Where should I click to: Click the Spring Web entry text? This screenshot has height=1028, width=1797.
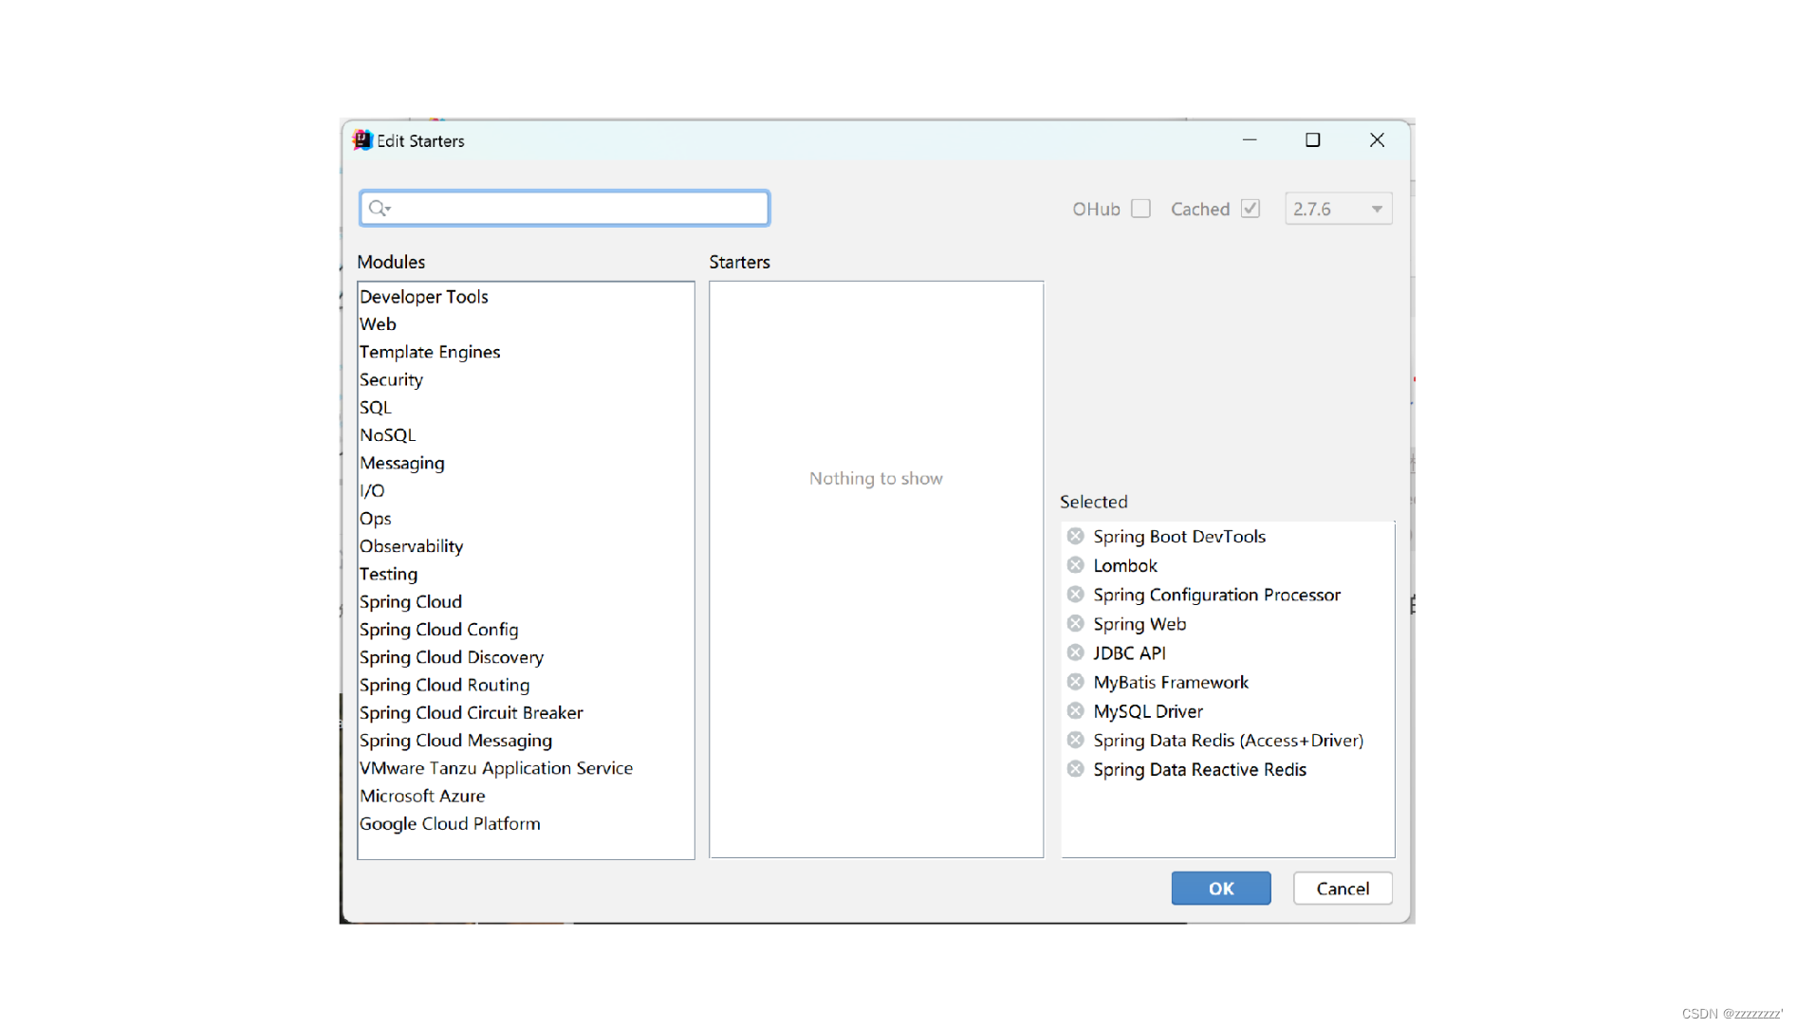1139,624
